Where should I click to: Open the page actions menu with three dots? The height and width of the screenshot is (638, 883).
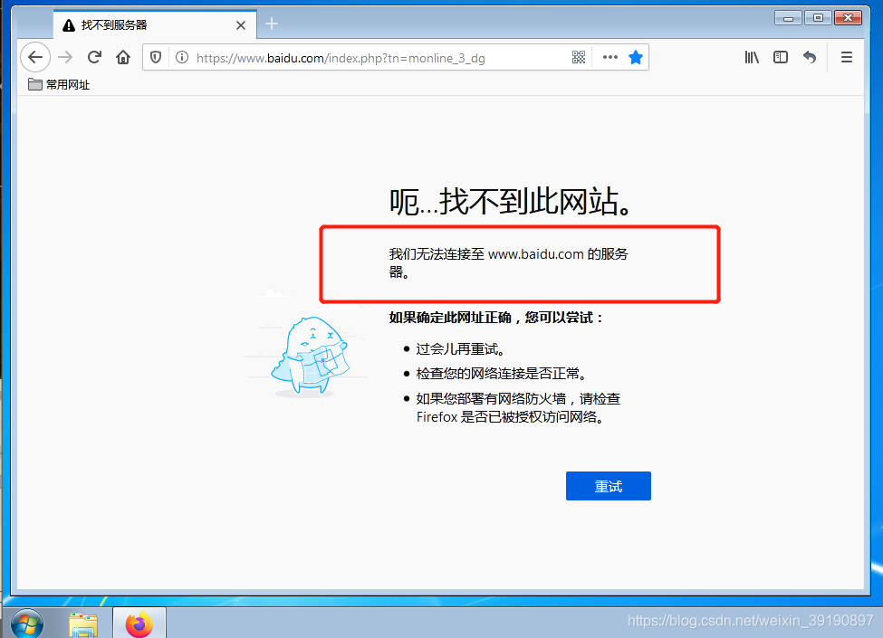pos(609,56)
